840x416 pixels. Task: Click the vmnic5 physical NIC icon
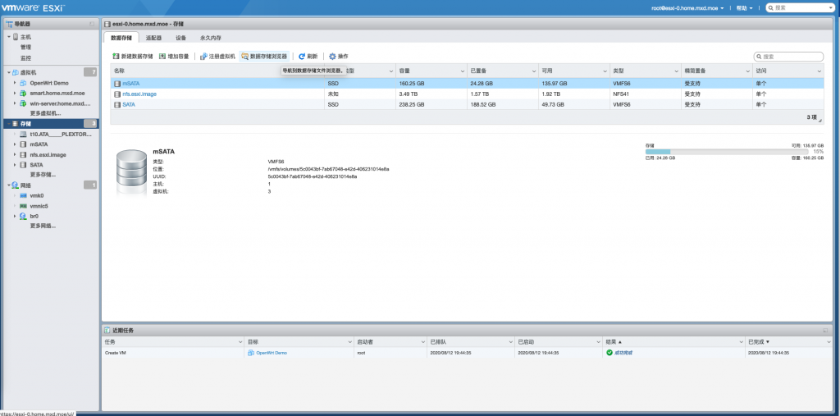coord(23,206)
